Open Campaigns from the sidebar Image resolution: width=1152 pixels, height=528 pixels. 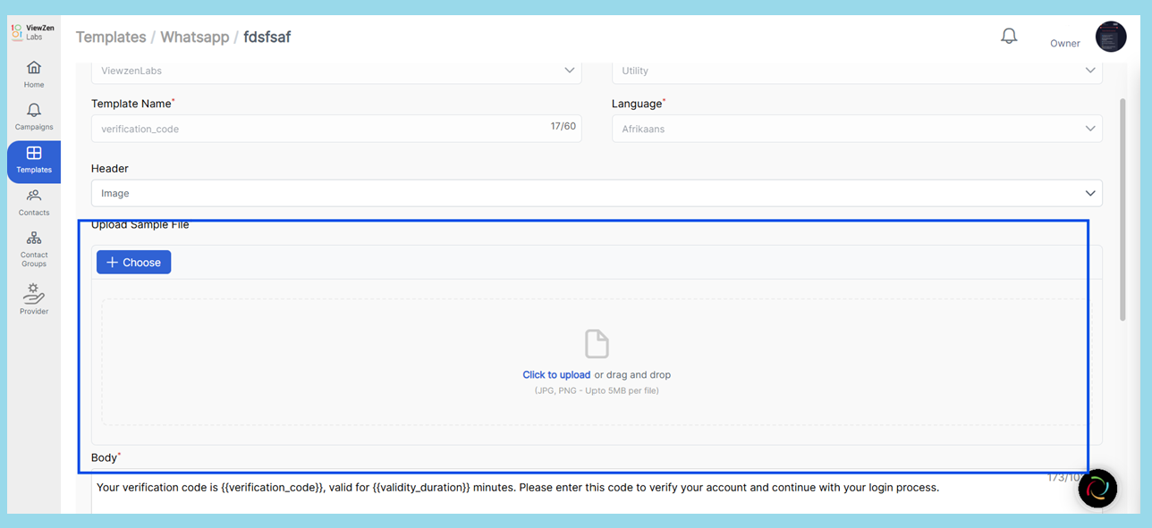tap(34, 116)
